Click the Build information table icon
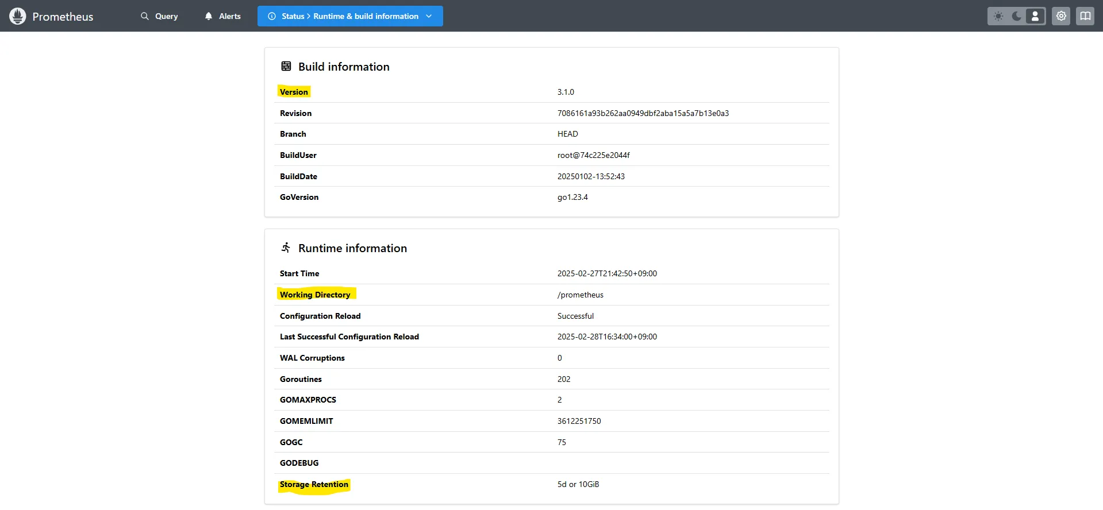This screenshot has height=510, width=1103. pos(286,66)
